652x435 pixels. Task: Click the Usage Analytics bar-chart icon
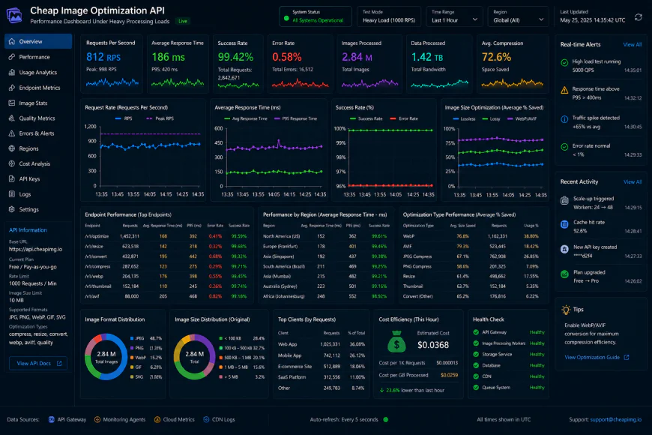click(12, 73)
